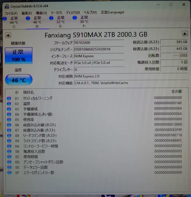Image resolution: width=191 pixels, height=197 pixels.
Task: Open the ファイル(F) menu
Action: coord(11,13)
